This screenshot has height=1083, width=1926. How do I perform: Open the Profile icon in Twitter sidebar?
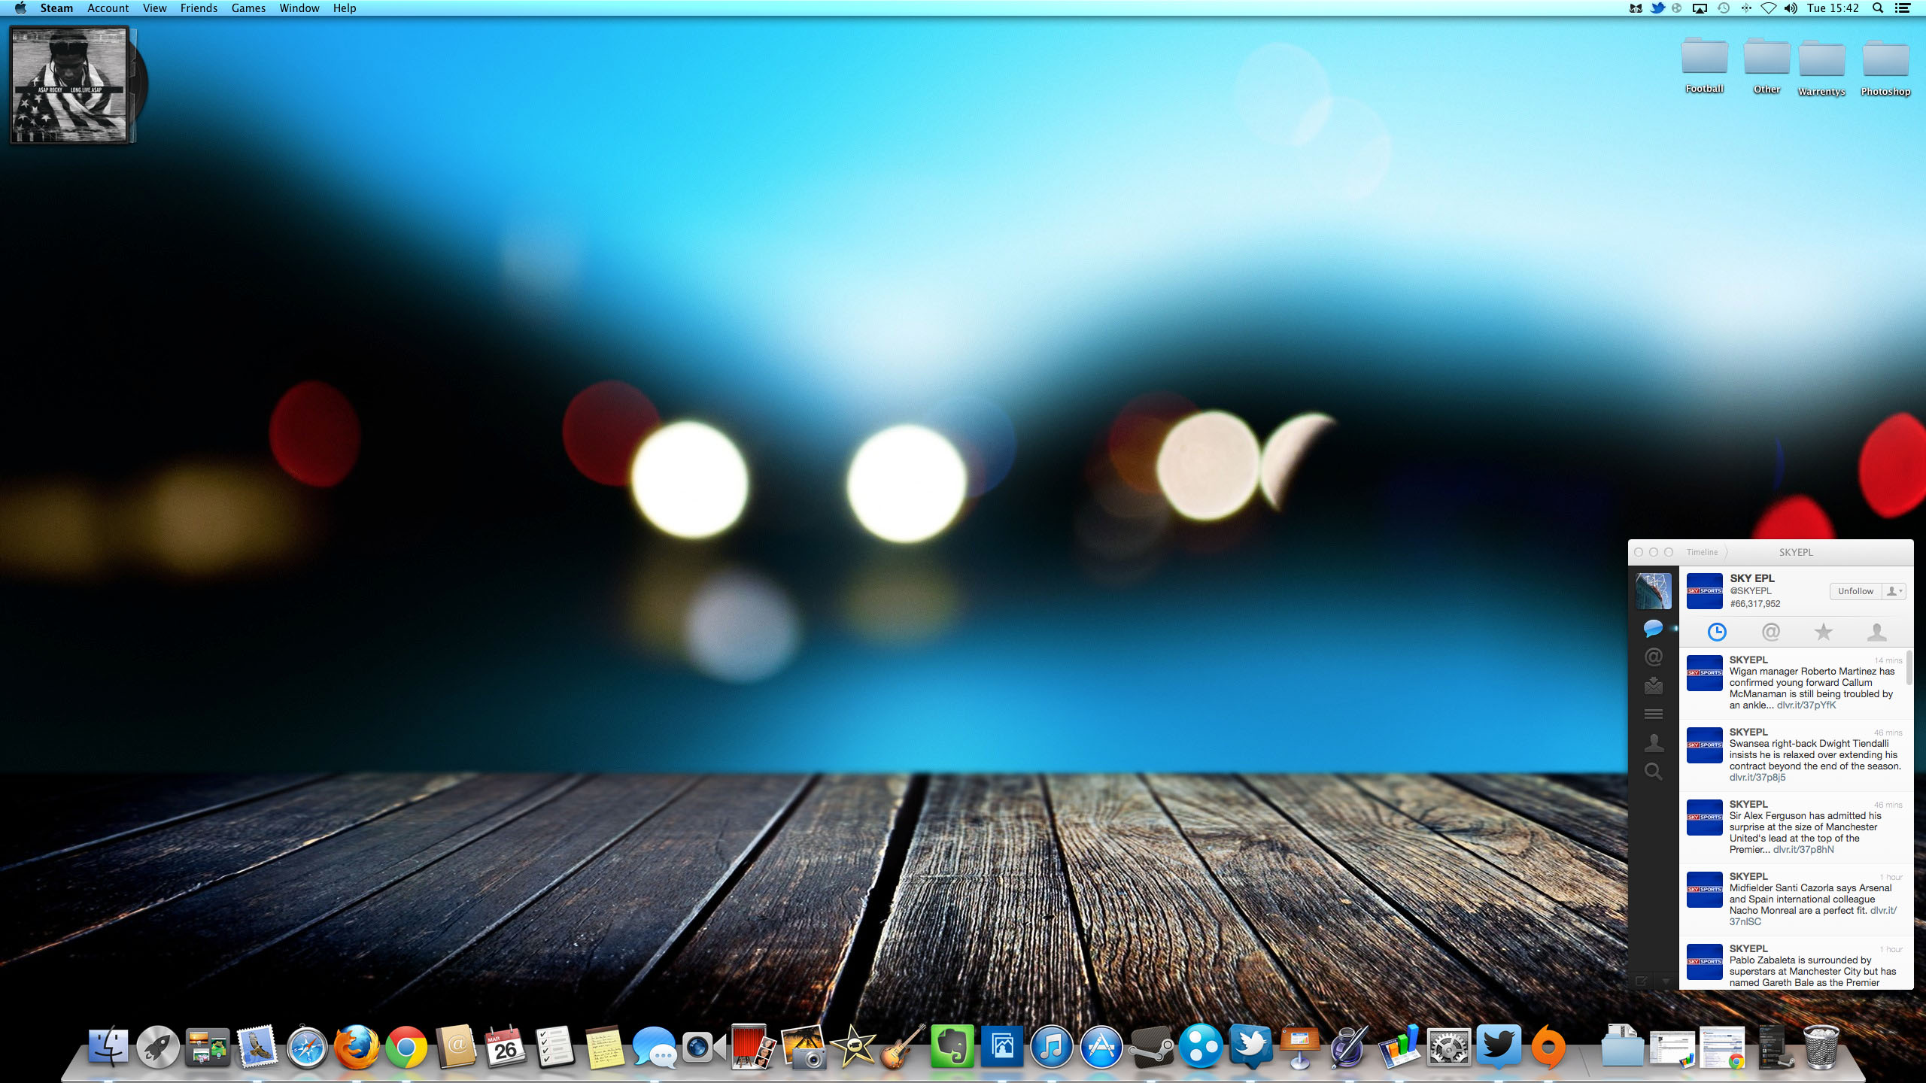(x=1653, y=743)
